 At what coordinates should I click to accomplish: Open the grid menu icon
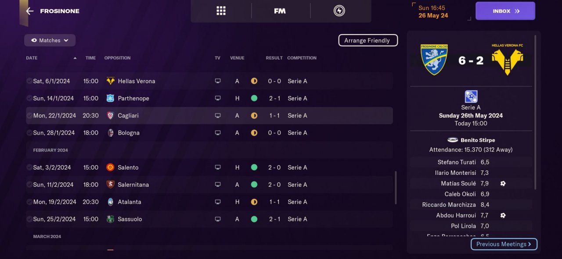221,11
